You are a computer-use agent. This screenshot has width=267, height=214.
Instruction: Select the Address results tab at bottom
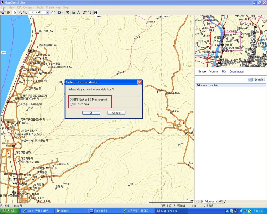click(209, 202)
